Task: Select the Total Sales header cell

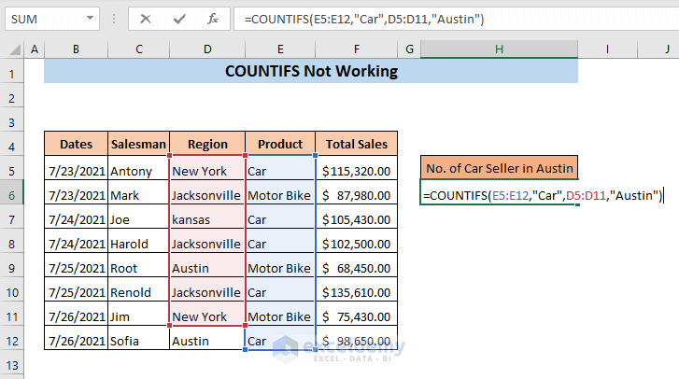Action: (356, 144)
